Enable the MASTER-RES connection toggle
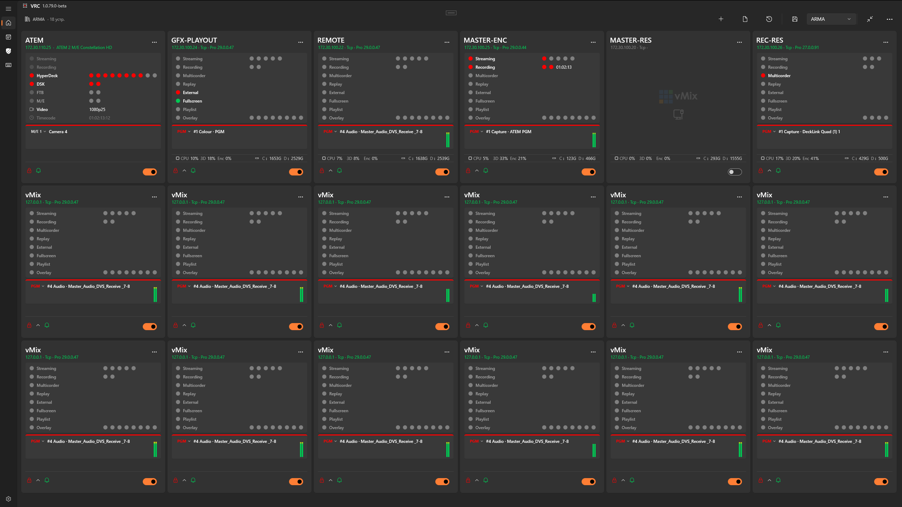Screen dimensions: 902x507 pyautogui.click(x=735, y=172)
